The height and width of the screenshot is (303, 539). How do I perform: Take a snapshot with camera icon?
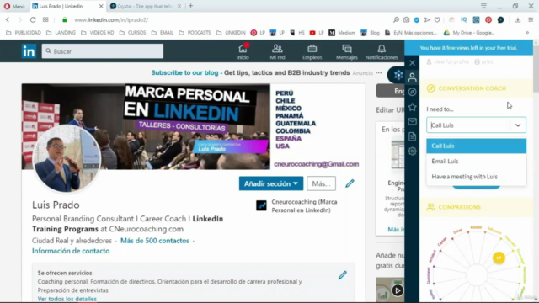[x=406, y=20]
